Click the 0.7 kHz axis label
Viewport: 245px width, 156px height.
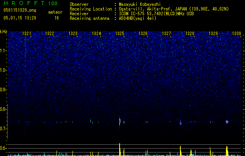click(x=3, y=129)
